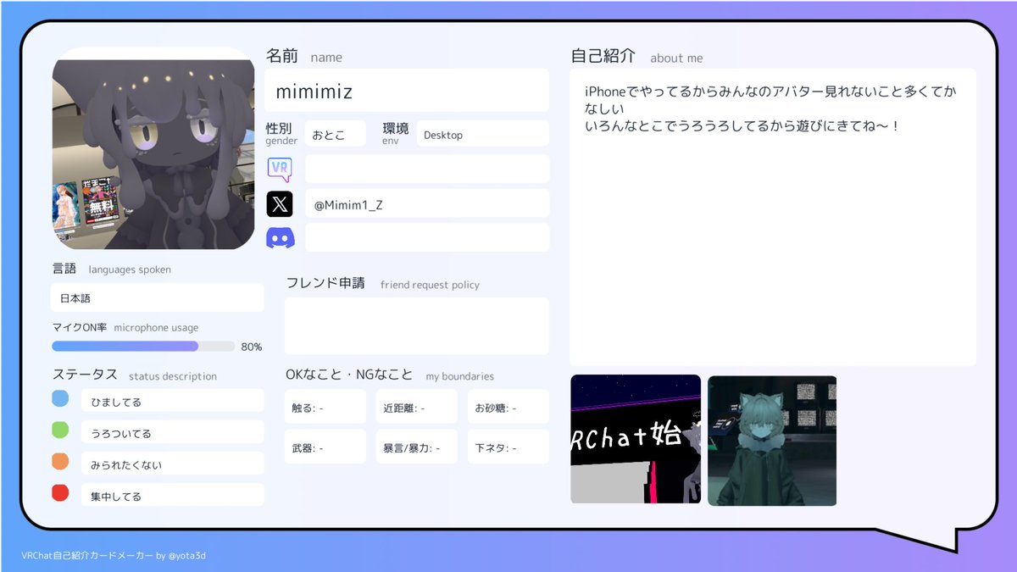Click the status field うろついてる
The image size is (1017, 572).
[x=173, y=432]
